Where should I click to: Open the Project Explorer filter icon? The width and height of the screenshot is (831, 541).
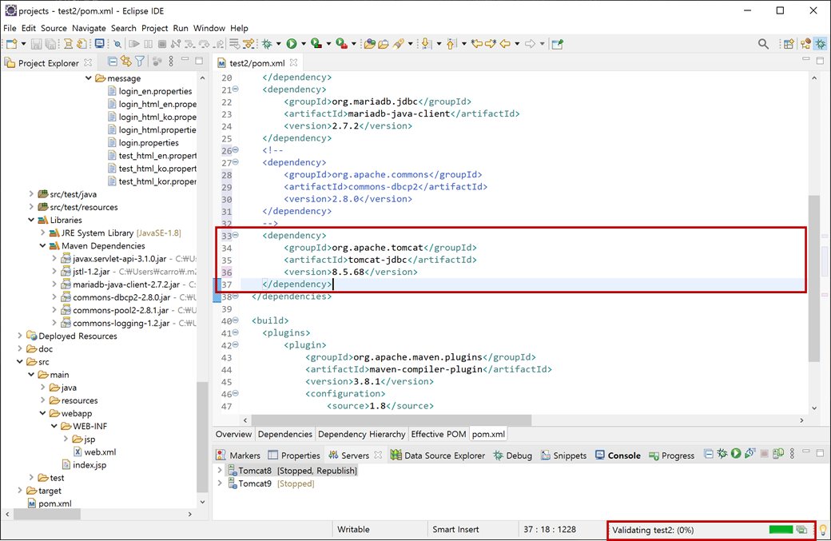tap(140, 62)
